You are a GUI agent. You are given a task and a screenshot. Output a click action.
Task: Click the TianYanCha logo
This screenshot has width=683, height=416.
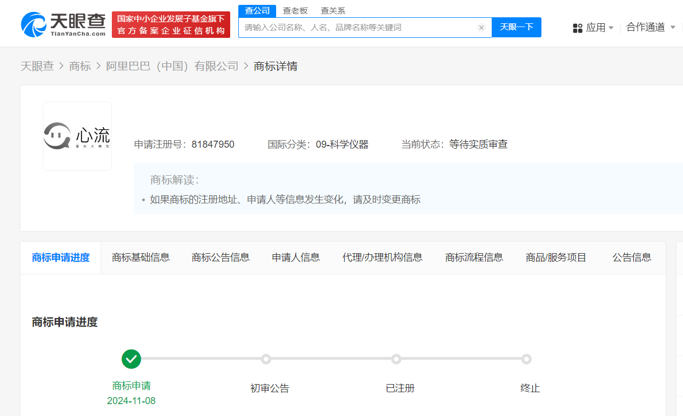tap(63, 24)
